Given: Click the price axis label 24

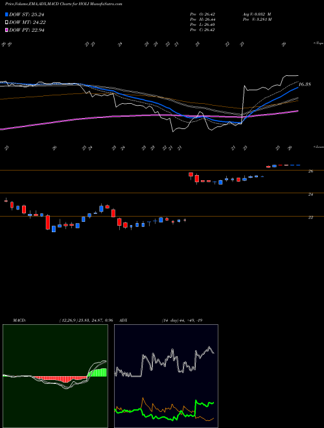Looking at the screenshot, I should tap(311, 195).
